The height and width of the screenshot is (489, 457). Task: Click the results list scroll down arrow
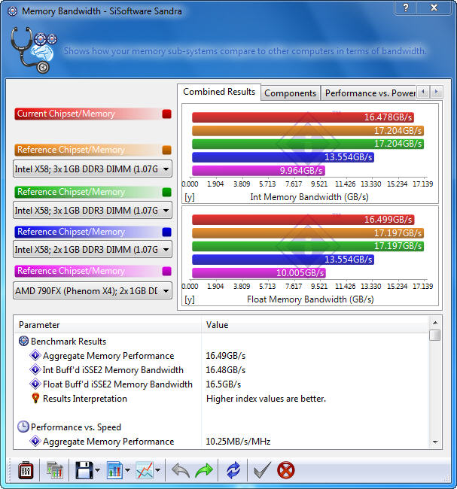[x=435, y=442]
